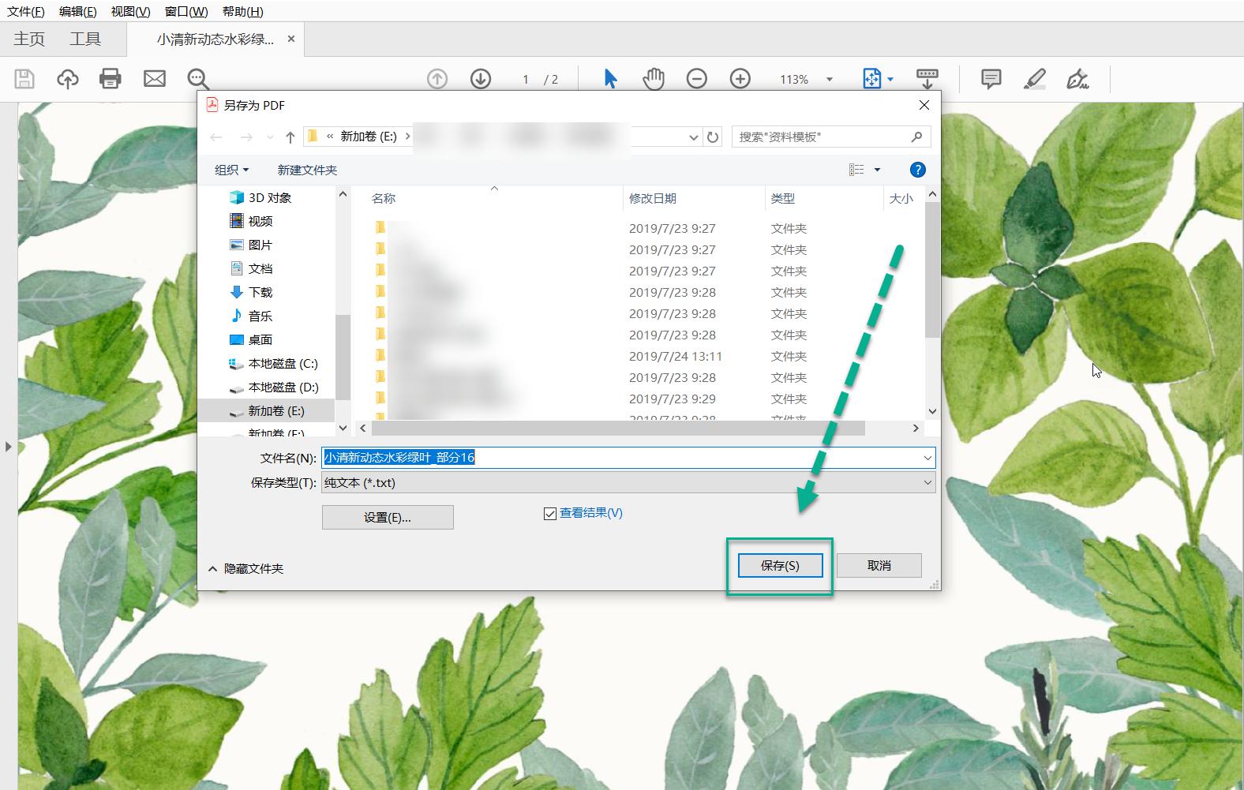Open the 编辑(E) menu
The height and width of the screenshot is (790, 1244).
pos(78,11)
